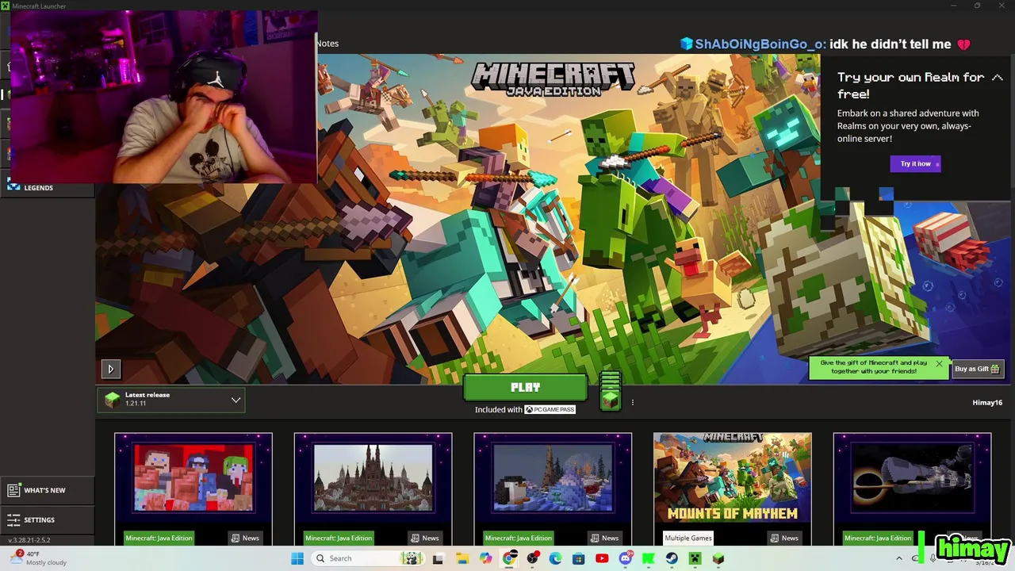1015x571 pixels.
Task: Open the YouTube app on the taskbar
Action: (602, 558)
